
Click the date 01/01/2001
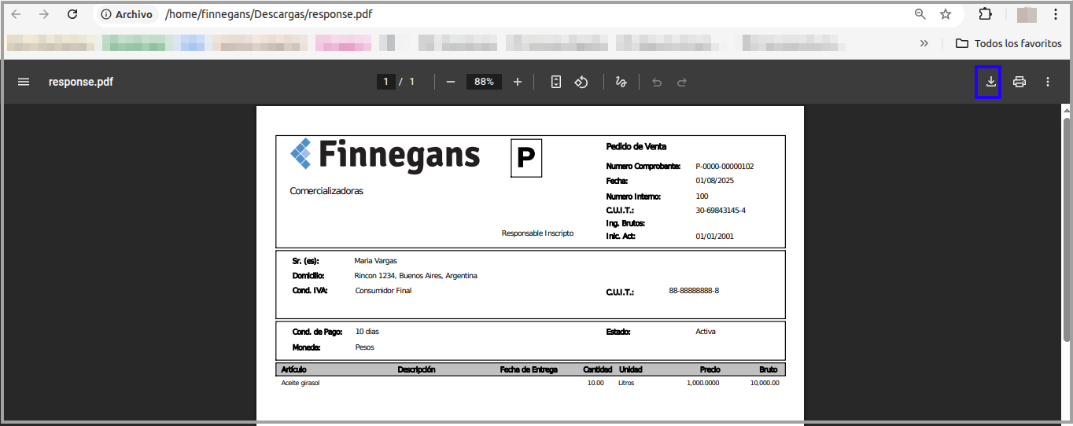point(714,237)
